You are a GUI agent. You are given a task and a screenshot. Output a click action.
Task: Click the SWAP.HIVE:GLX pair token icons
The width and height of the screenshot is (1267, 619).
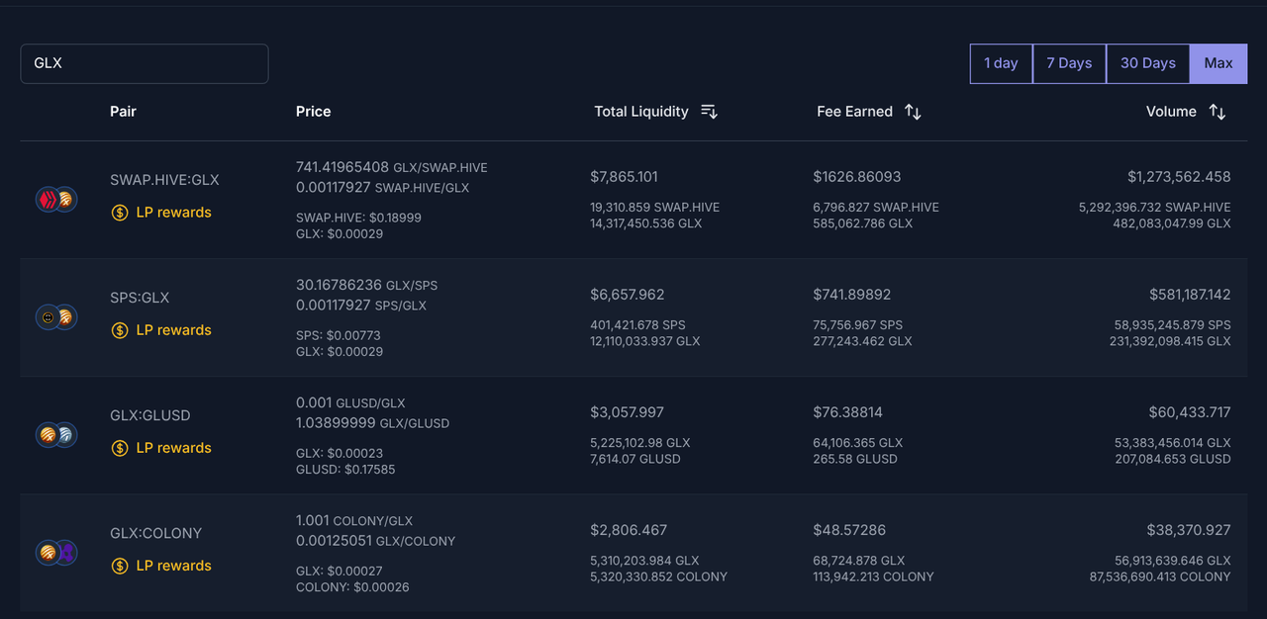56,200
